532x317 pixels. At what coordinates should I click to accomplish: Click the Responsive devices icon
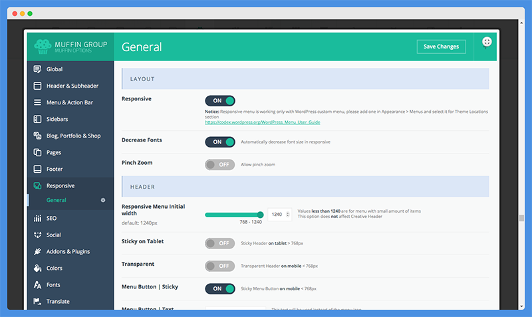point(37,185)
